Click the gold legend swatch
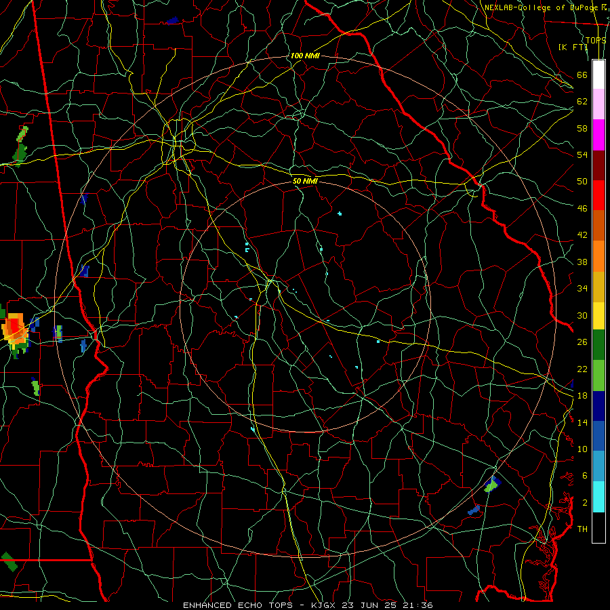610x610 pixels. 598,287
